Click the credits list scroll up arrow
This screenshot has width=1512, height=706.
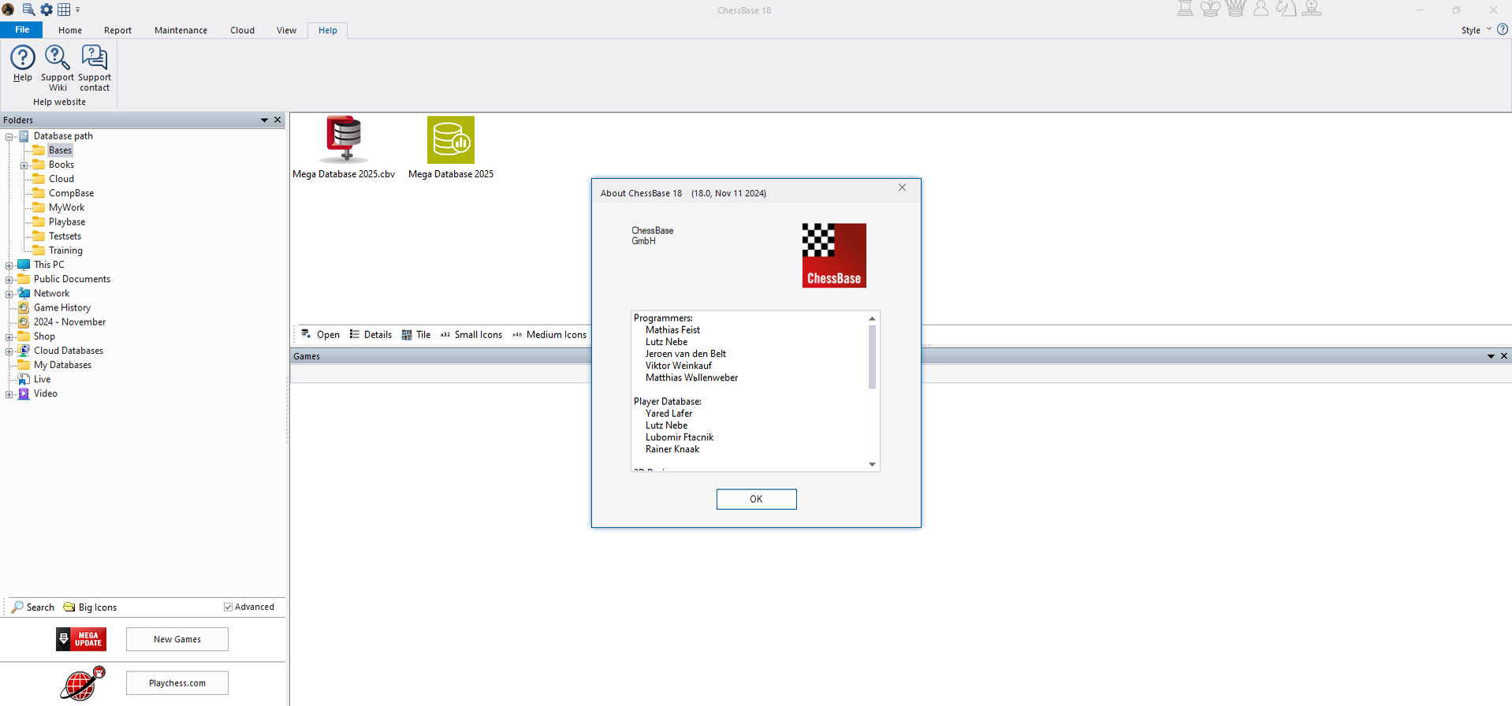point(872,318)
